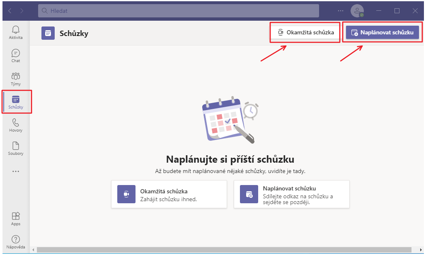Navigate back with the left arrow
Viewport: 426px width, 255px height.
pyautogui.click(x=10, y=11)
